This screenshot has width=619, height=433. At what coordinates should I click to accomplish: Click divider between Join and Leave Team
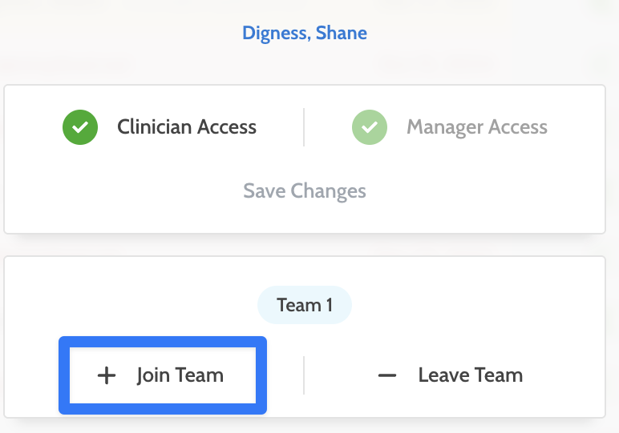click(304, 375)
